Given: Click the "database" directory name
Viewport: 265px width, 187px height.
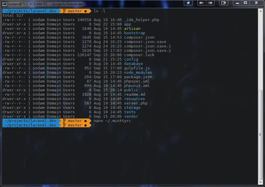Looking at the screenshot, I should 133,64.
